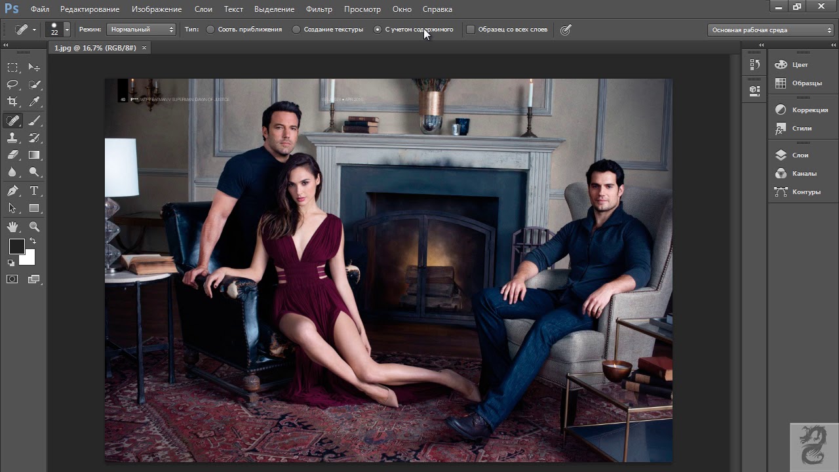This screenshot has width=839, height=472.
Task: Toggle tablet pressure for size icon
Action: click(566, 29)
